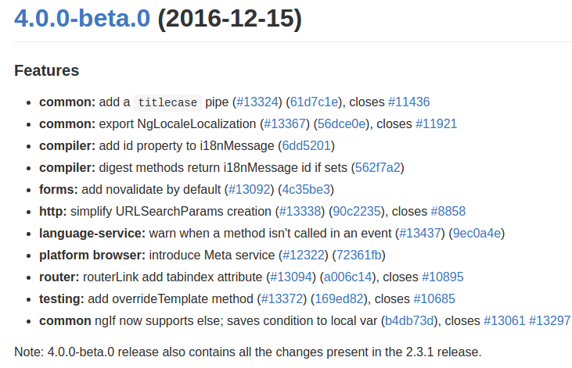Open language-service pull request #13437
This screenshot has height=368, width=572.
[422, 233]
